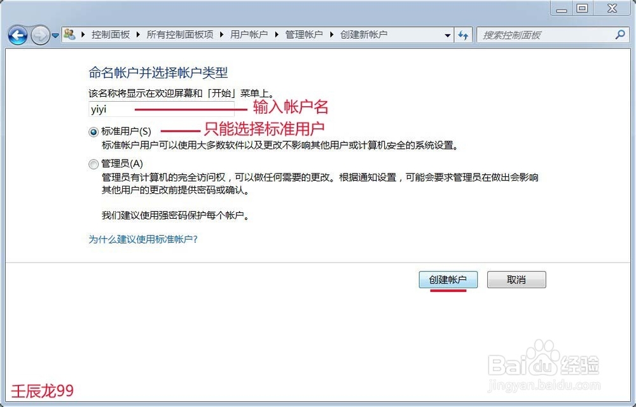
Task: Click the search magnifier icon
Action: (x=618, y=35)
